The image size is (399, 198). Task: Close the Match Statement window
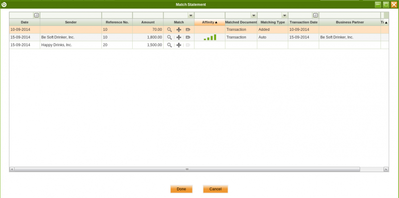pos(394,4)
